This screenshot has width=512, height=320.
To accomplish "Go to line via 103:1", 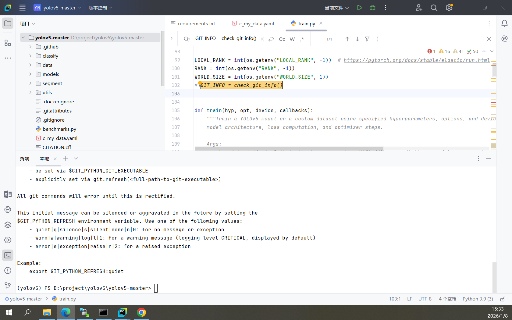I will tap(395, 299).
